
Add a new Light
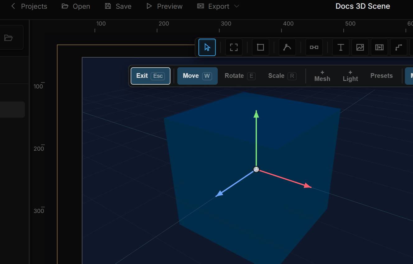pyautogui.click(x=350, y=76)
